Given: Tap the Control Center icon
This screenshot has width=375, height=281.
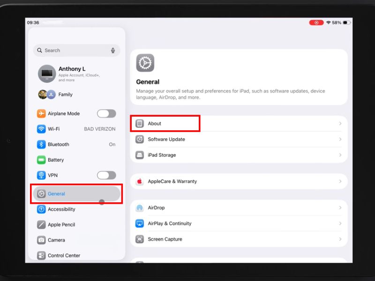Looking at the screenshot, I should pyautogui.click(x=41, y=255).
